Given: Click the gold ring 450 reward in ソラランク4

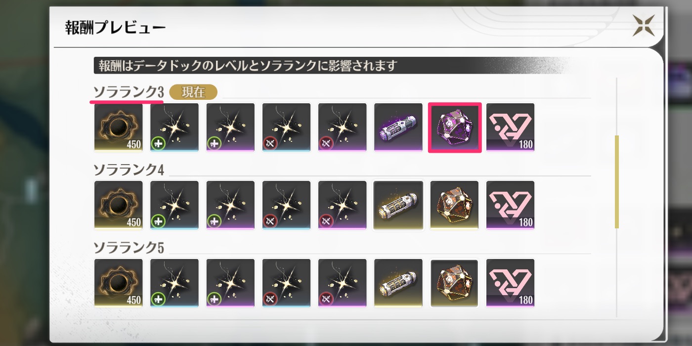Looking at the screenshot, I should (119, 205).
